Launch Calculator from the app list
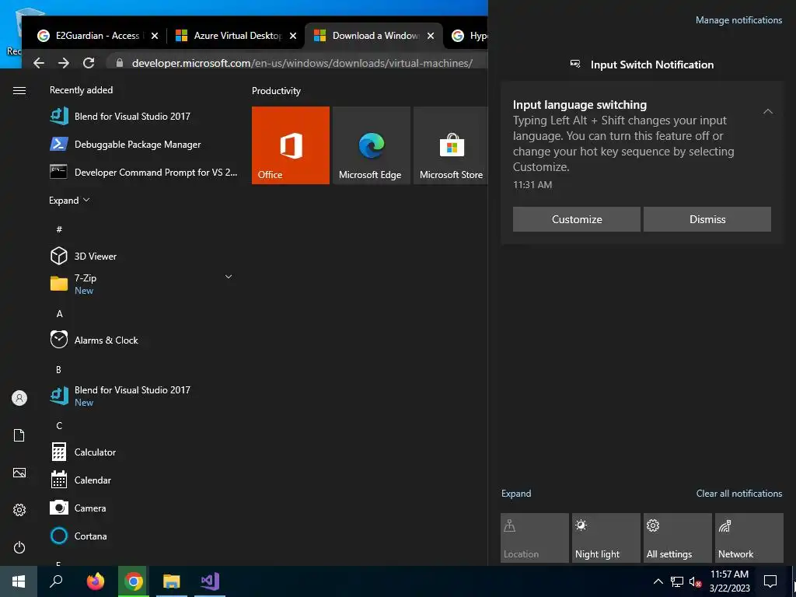 click(x=144, y=452)
